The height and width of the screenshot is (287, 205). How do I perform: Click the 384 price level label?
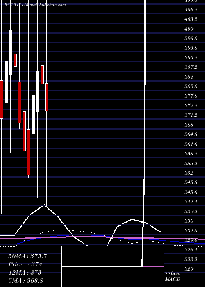tap(189, 77)
